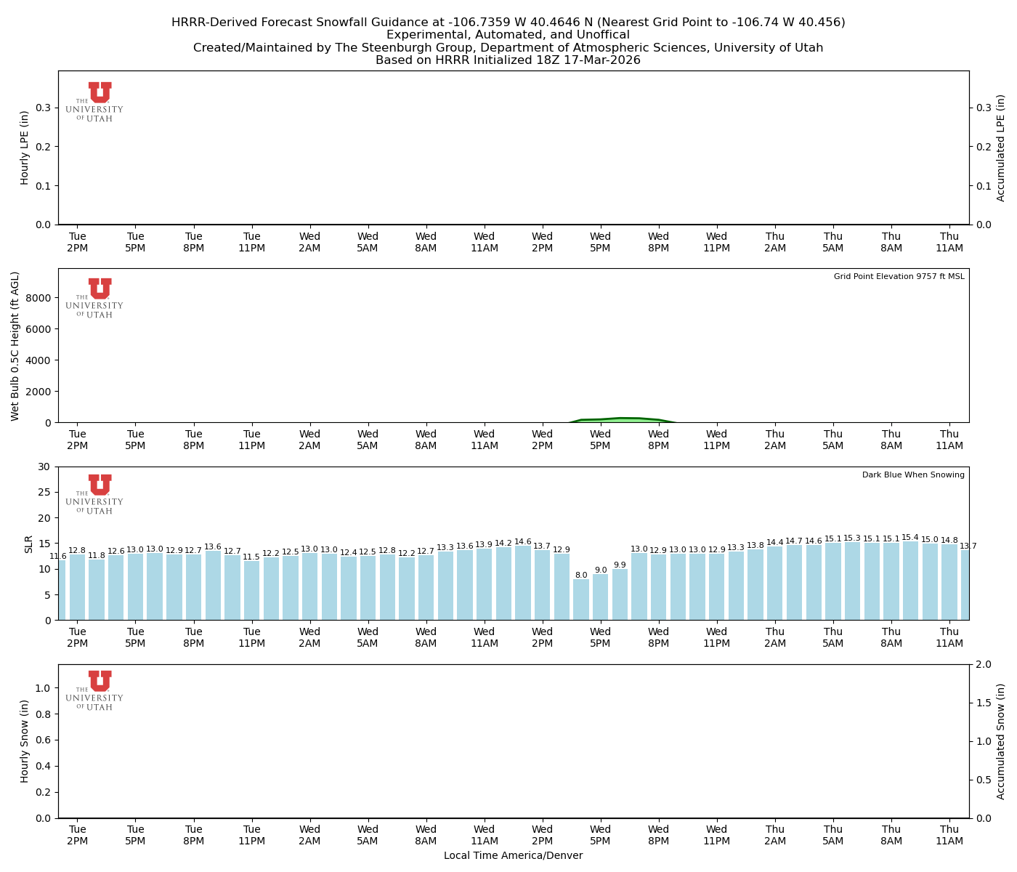The width and height of the screenshot is (1017, 872).
Task: Click the green wet bulb height peak area
Action: [621, 420]
